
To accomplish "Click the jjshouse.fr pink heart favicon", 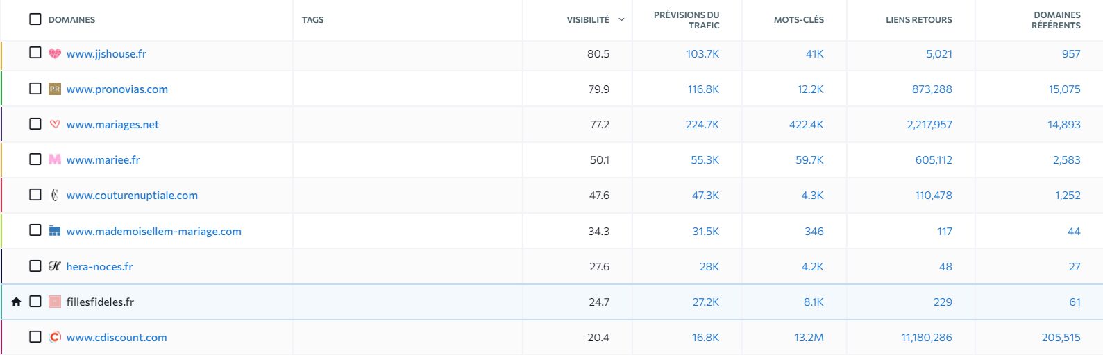I will (x=55, y=53).
